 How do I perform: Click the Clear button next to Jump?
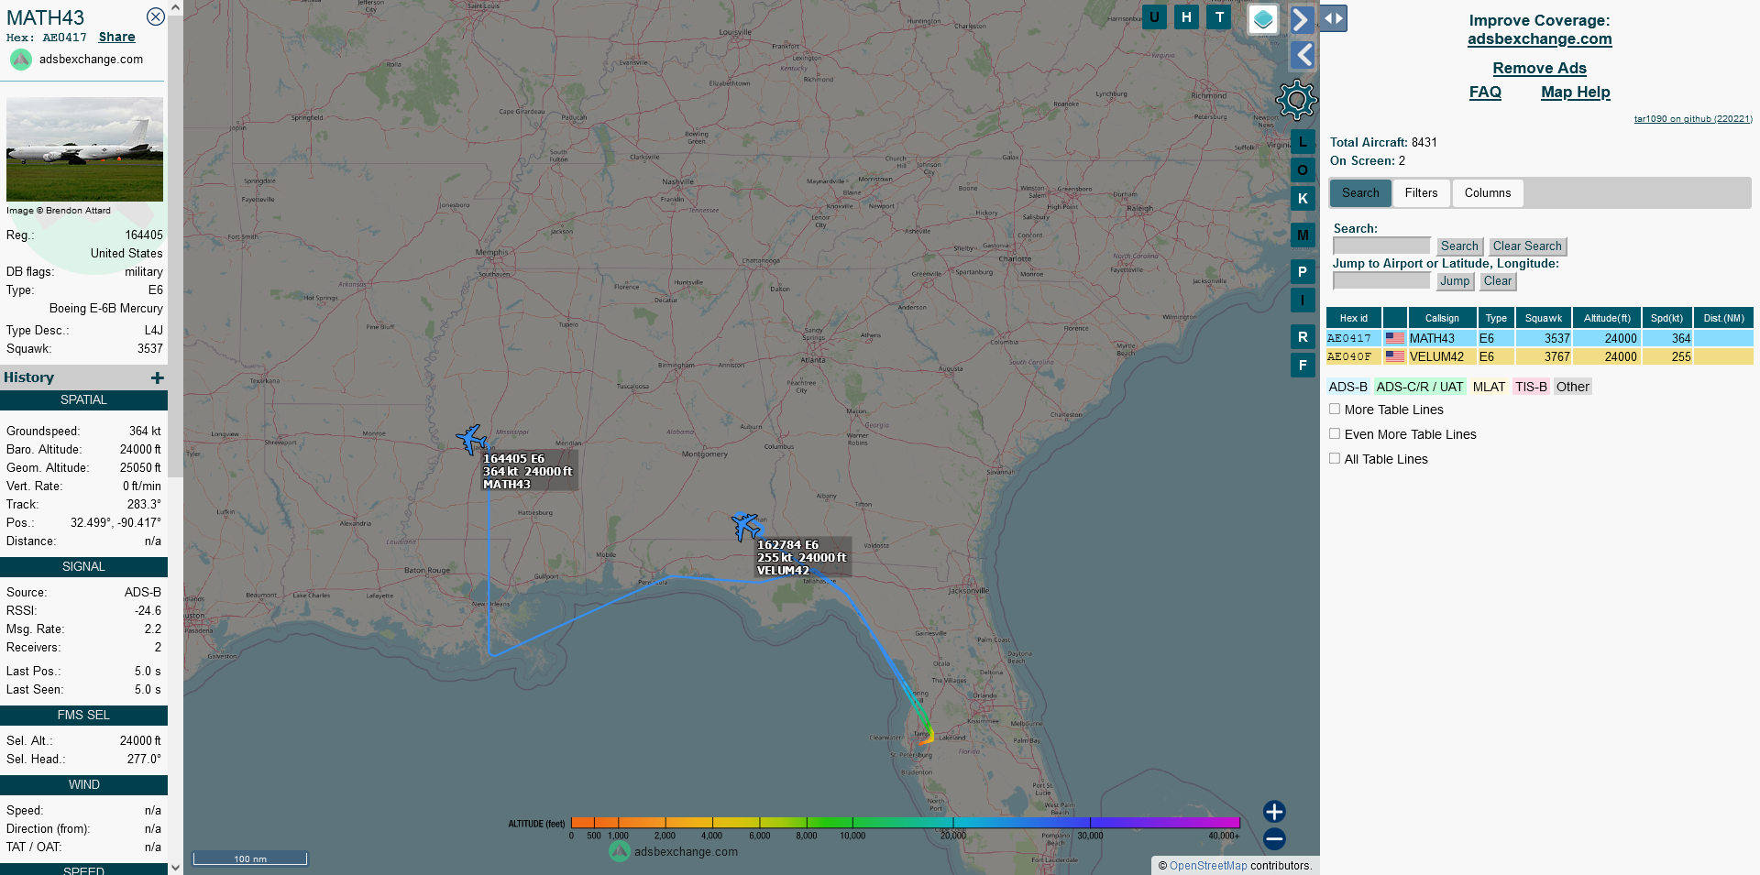(x=1498, y=281)
